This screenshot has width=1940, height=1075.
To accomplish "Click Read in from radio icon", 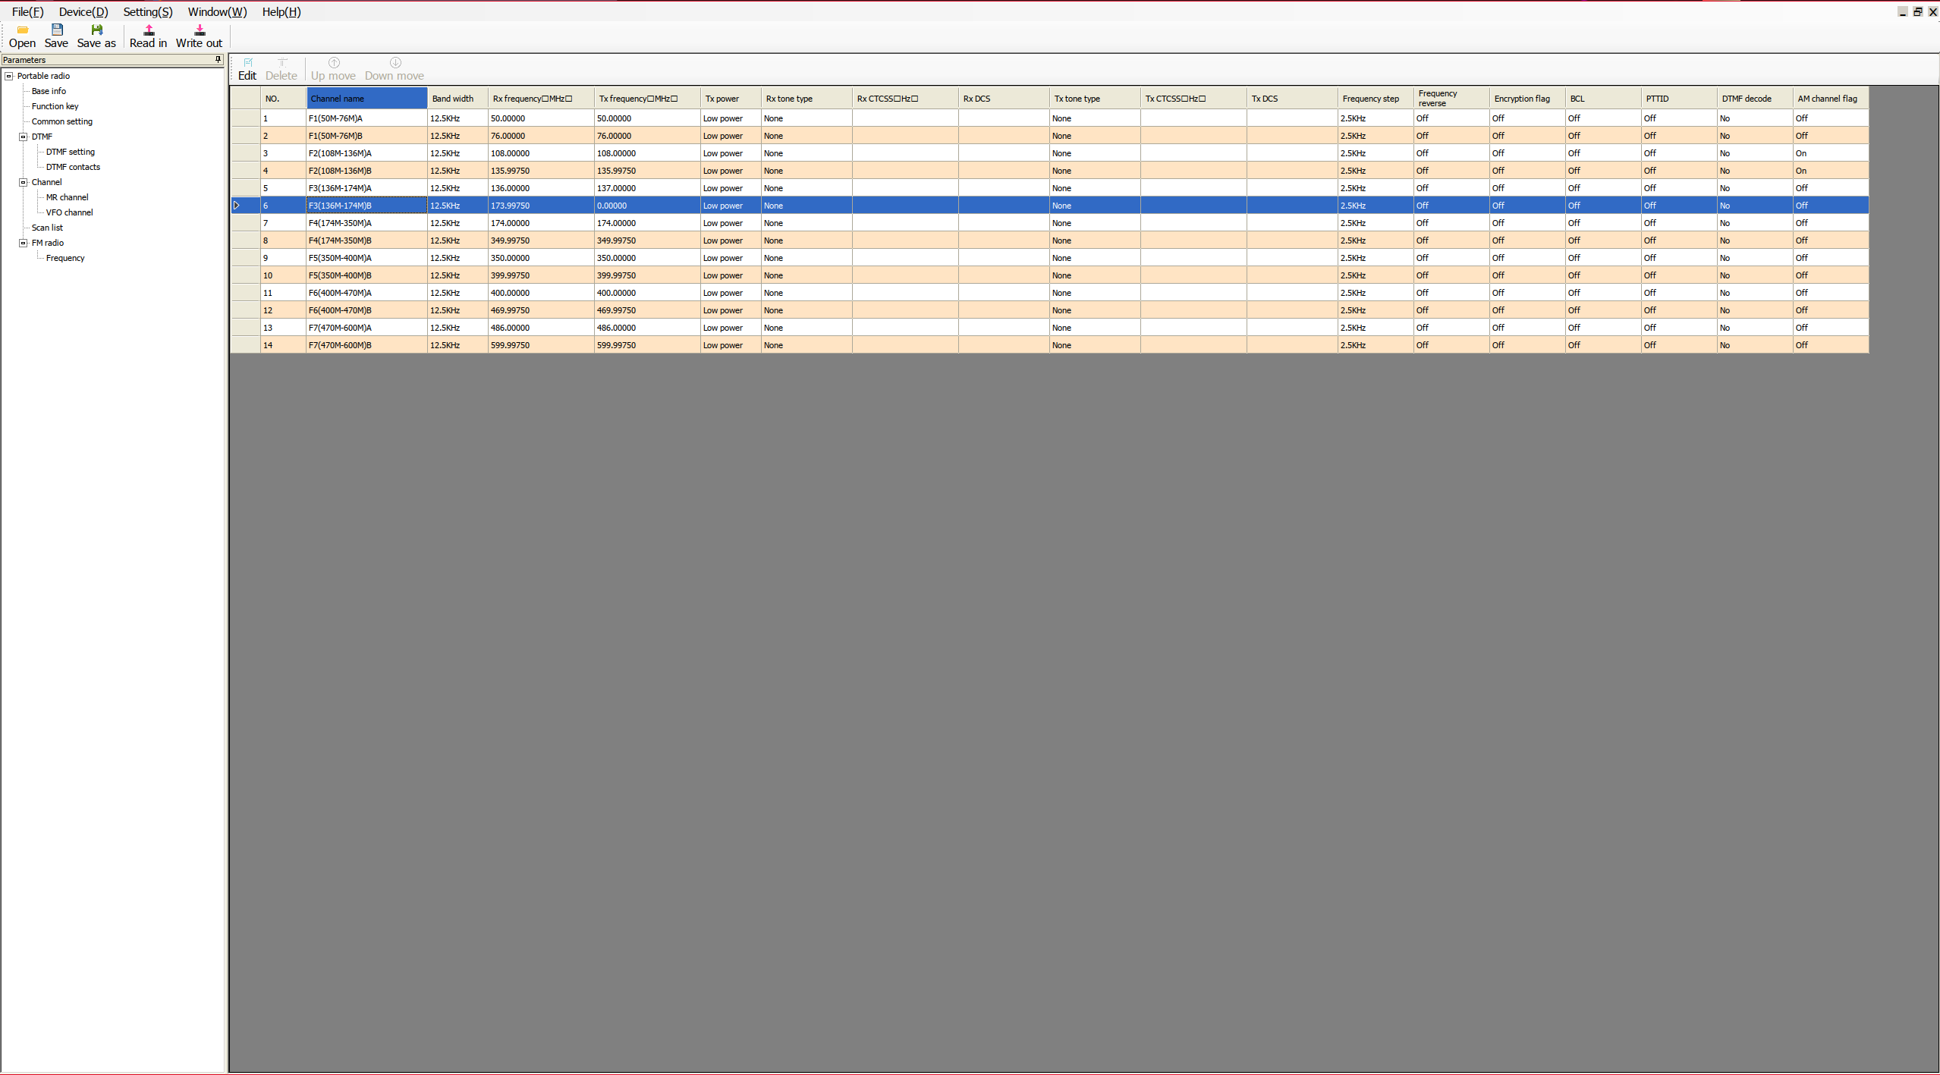I will [149, 30].
